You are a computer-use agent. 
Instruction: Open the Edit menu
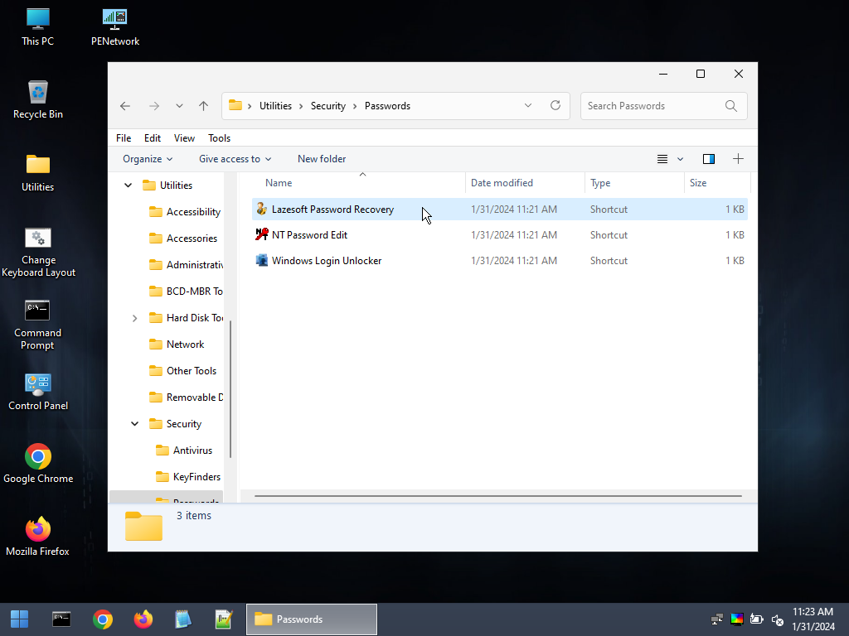click(x=153, y=138)
